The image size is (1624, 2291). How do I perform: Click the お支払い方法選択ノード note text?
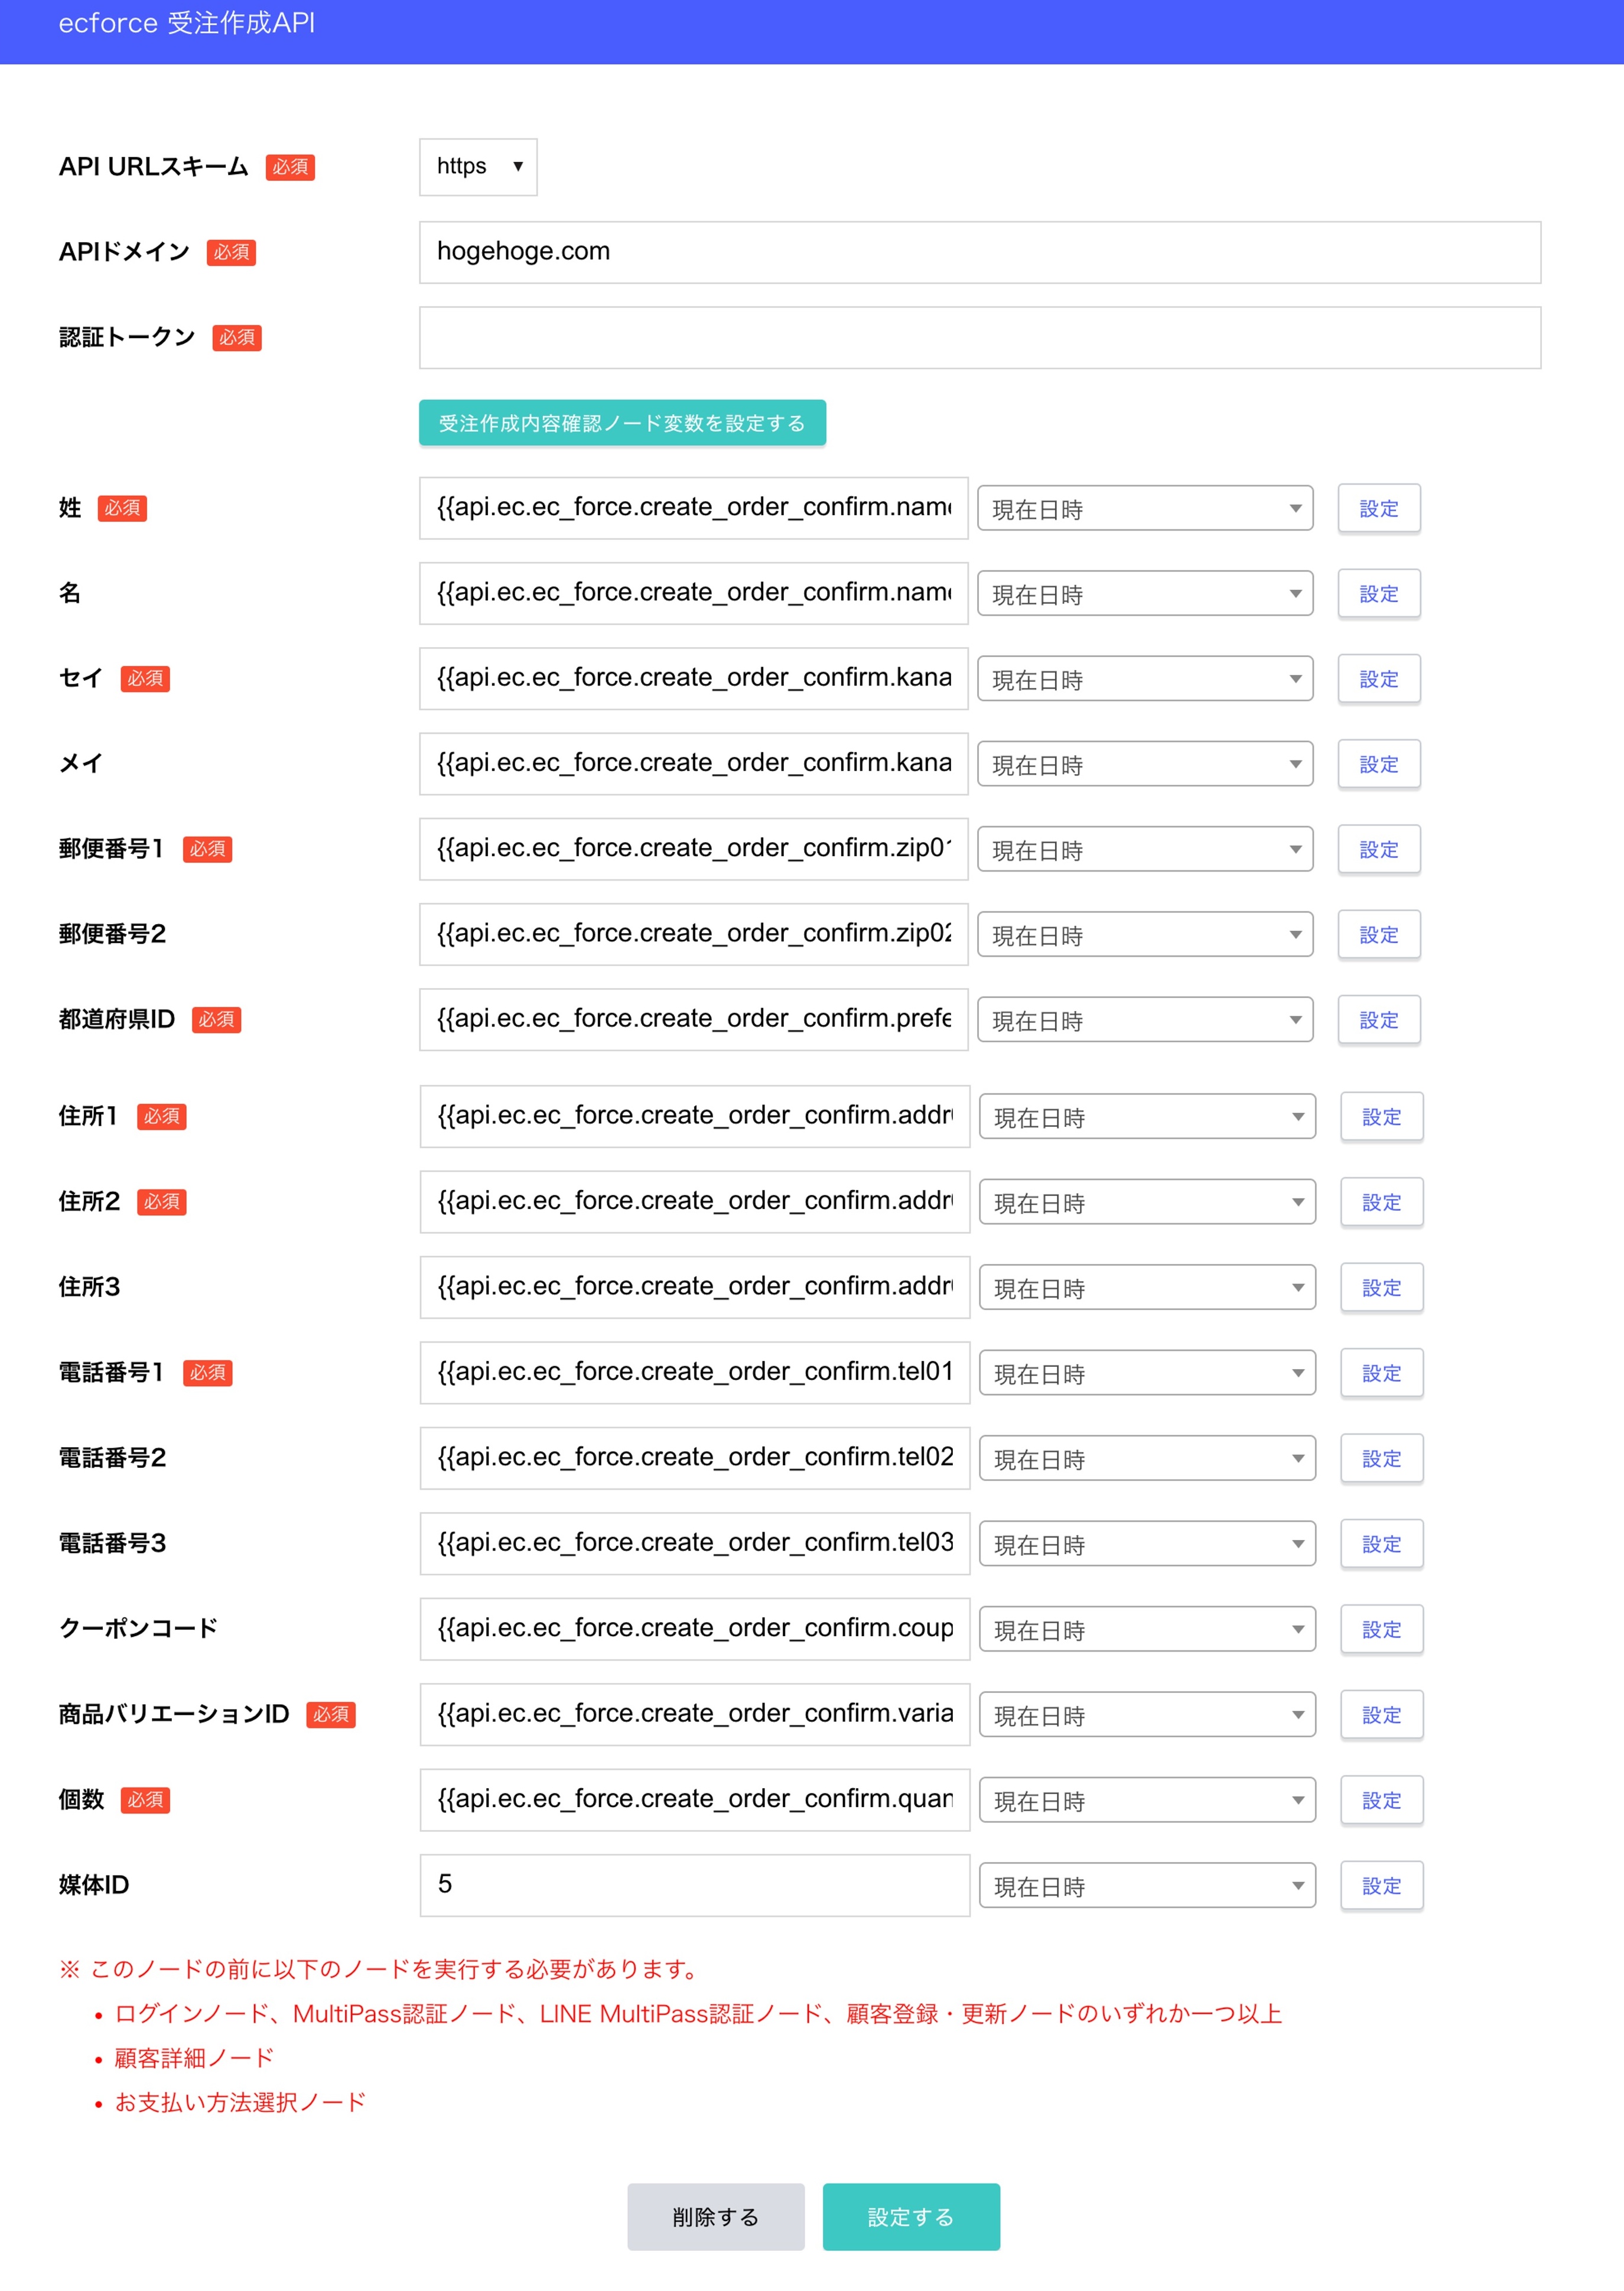point(240,2102)
